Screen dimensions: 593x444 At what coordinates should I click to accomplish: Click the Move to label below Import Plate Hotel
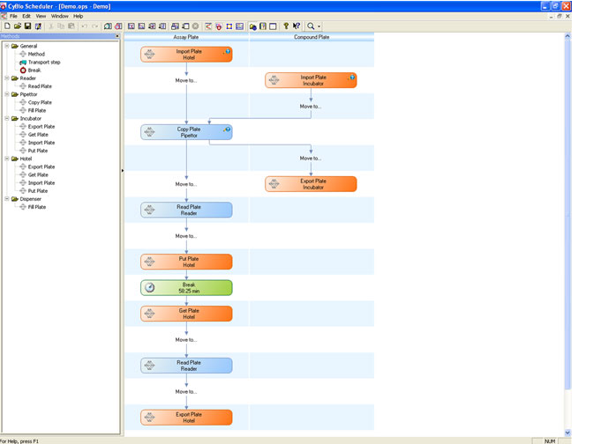186,80
